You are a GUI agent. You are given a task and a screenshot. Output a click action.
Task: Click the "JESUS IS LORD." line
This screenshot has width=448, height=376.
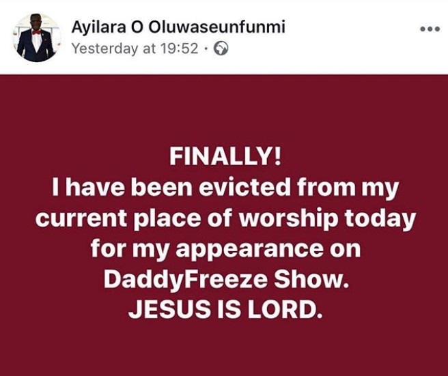[224, 310]
